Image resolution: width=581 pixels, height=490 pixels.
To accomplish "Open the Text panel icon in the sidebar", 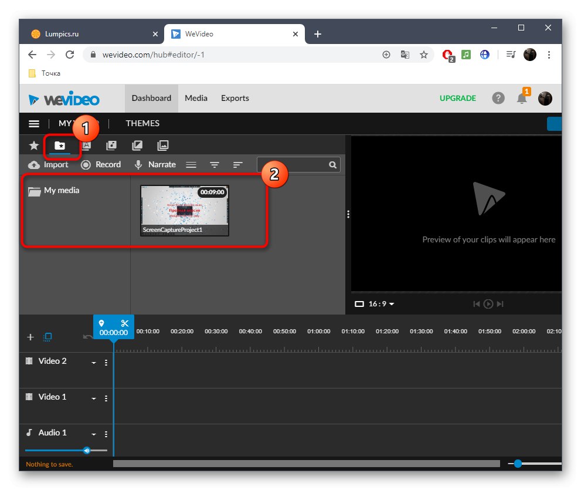I will click(85, 145).
